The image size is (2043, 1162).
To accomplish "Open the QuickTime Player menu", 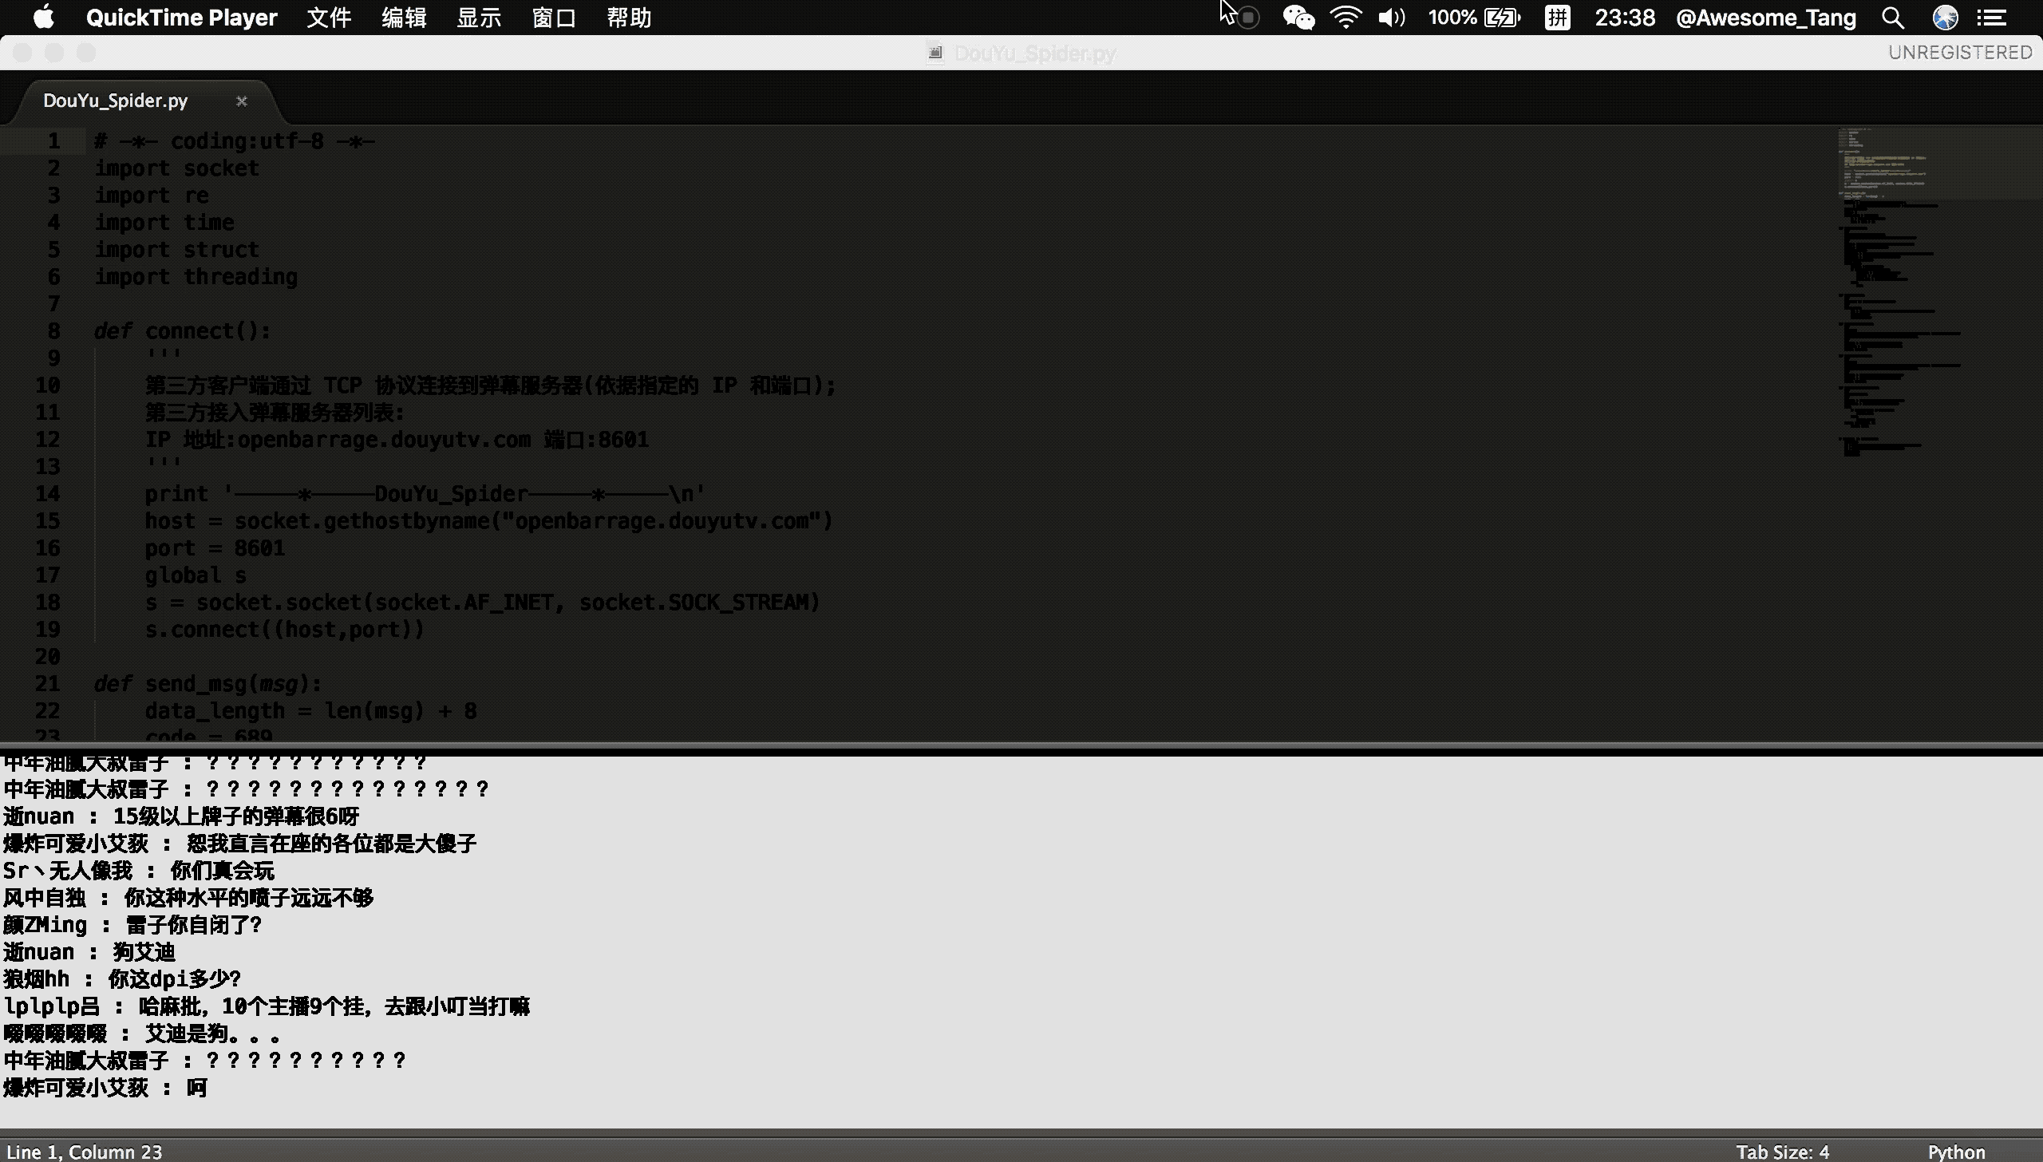I will [x=181, y=18].
